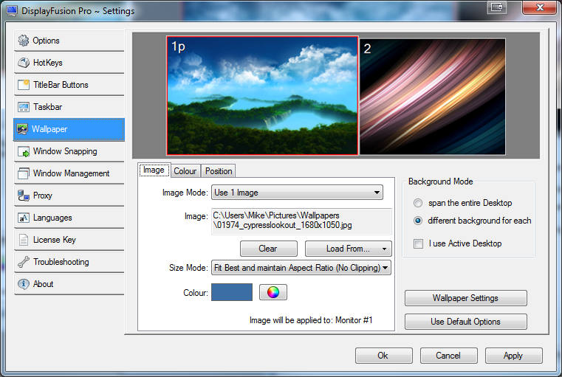
Task: Click the HotKeys sidebar icon
Action: (x=24, y=63)
